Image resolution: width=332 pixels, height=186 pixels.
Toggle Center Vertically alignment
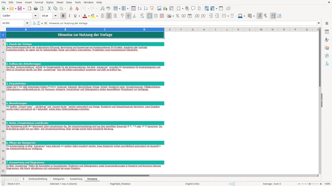pyautogui.click(x=128, y=16)
